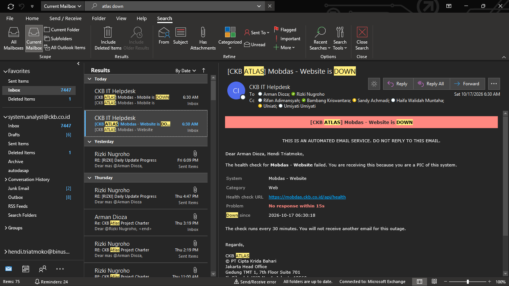Open the Help ribbon tab
The image size is (509, 286).
(142, 18)
